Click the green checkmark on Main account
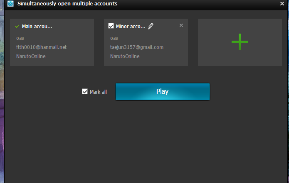Viewport: 289px width, 183px height. [x=17, y=26]
